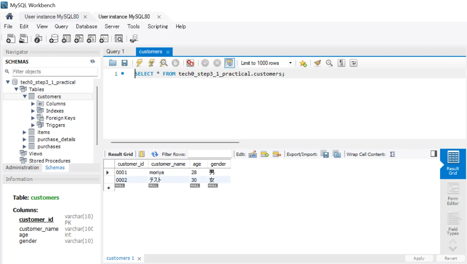Create a new table icon
The image size is (467, 264).
pyautogui.click(x=66, y=39)
